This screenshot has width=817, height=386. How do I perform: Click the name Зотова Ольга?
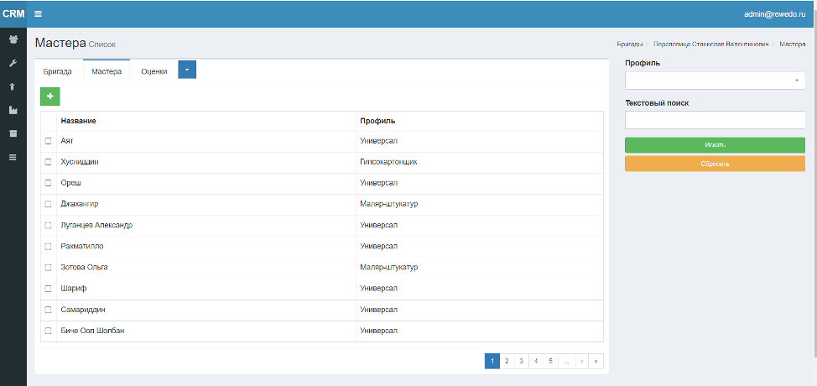[x=84, y=267]
